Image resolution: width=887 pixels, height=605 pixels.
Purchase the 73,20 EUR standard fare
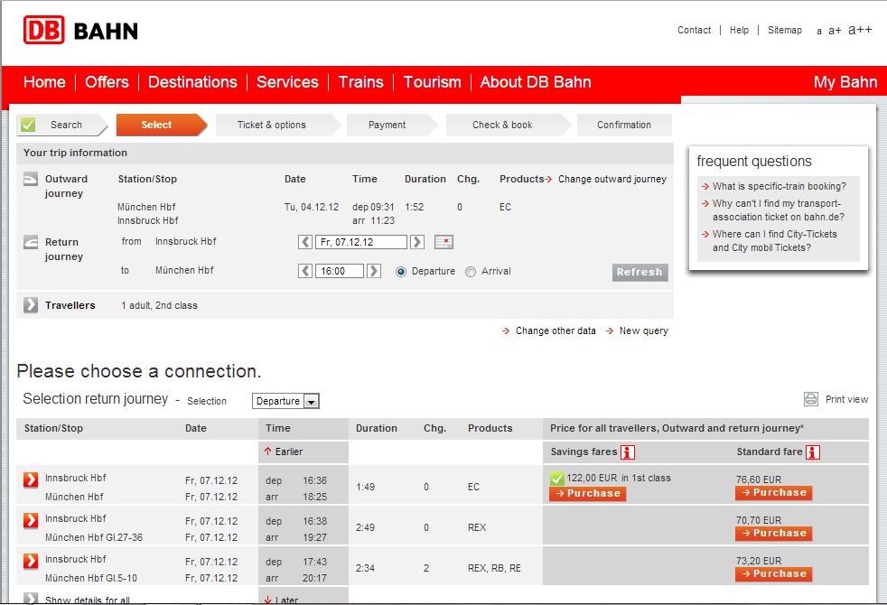(x=774, y=574)
